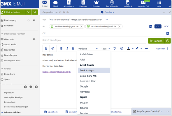Screen dimensions: 172x116
Task: Open the Adressbuch in the top bar
Action: pyautogui.click(x=69, y=4)
